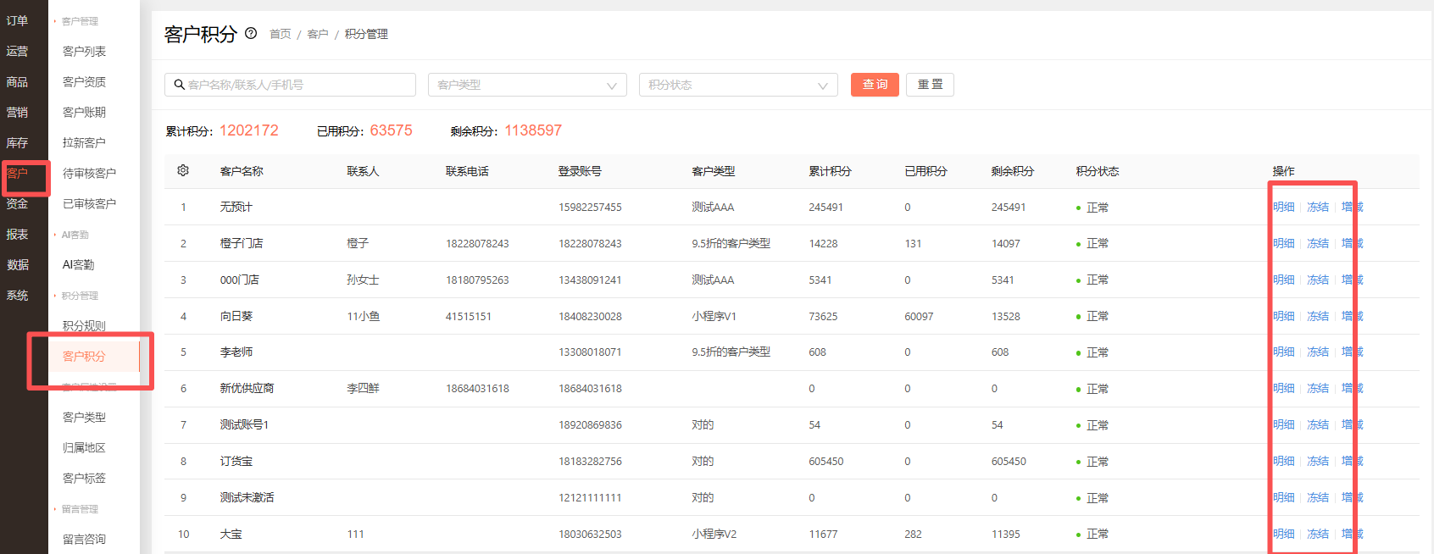Click the 积分状态 column header

click(1098, 171)
